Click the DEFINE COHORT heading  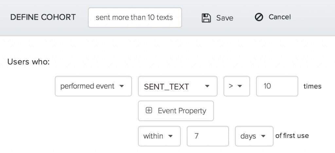[x=43, y=17]
